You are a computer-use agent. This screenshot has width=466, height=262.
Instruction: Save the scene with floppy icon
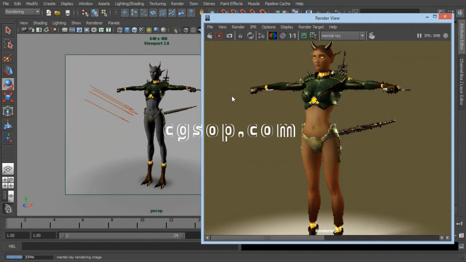67,13
